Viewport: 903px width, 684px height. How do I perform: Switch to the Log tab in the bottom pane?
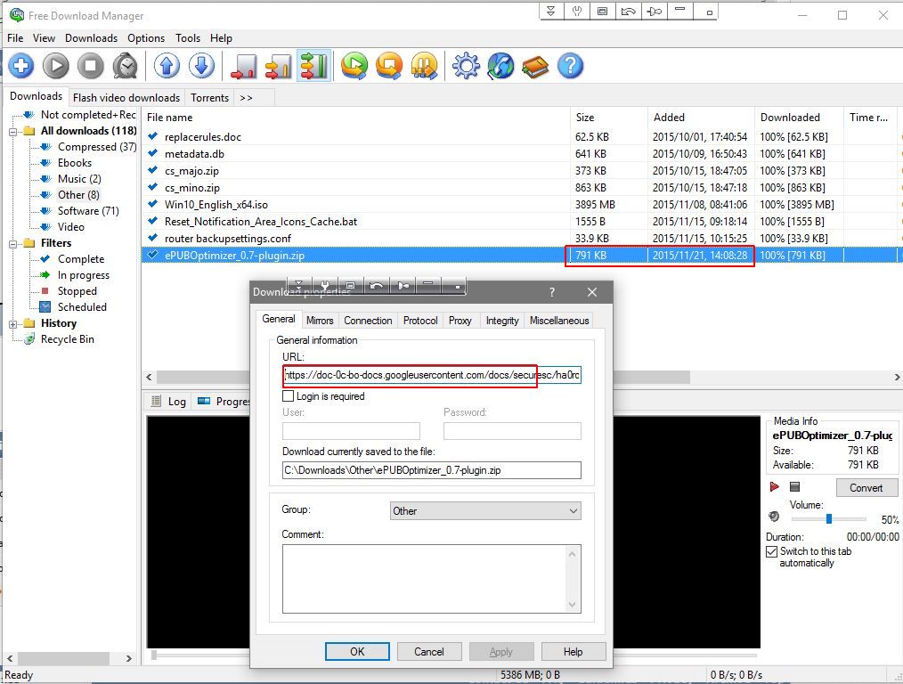[x=168, y=402]
